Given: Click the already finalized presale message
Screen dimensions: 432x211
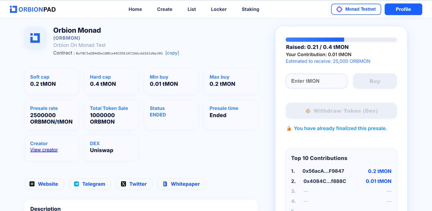Looking at the screenshot, I should [340, 129].
